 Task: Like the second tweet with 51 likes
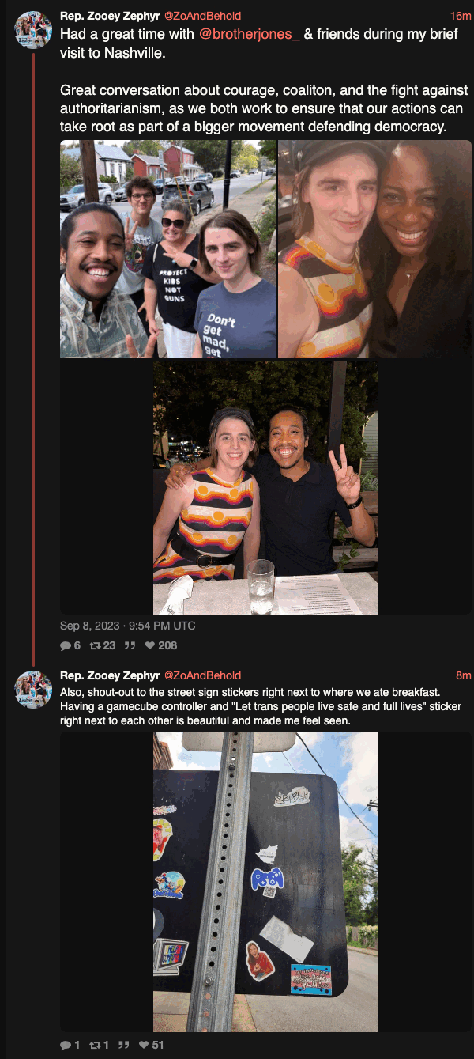(142, 1045)
